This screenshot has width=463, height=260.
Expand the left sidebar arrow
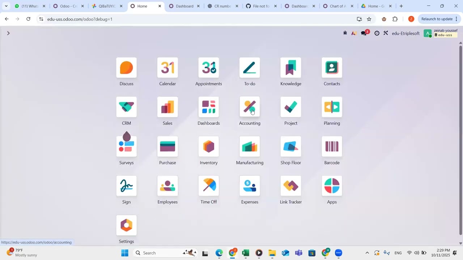pos(8,33)
